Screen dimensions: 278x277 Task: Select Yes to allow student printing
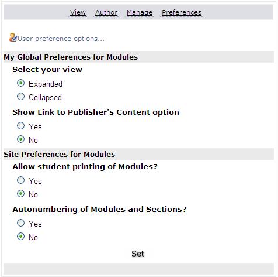pyautogui.click(x=20, y=180)
